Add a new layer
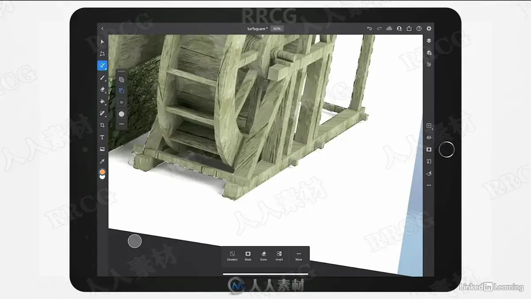The width and height of the screenshot is (531, 299). tap(429, 126)
